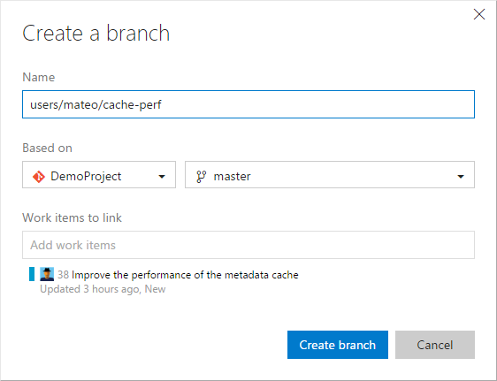
Task: Click the red Git repository icon
Action: pyautogui.click(x=39, y=177)
